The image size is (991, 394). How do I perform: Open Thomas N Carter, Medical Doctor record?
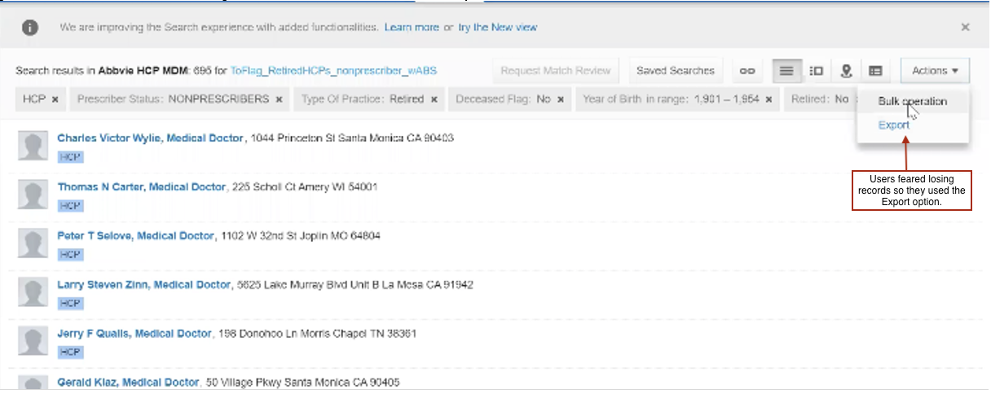[142, 187]
